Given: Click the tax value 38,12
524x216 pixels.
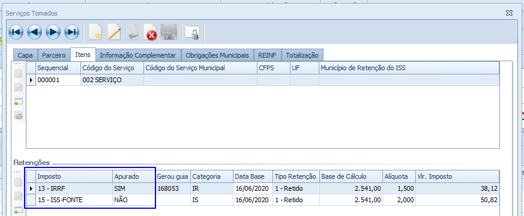Looking at the screenshot, I should (x=457, y=188).
